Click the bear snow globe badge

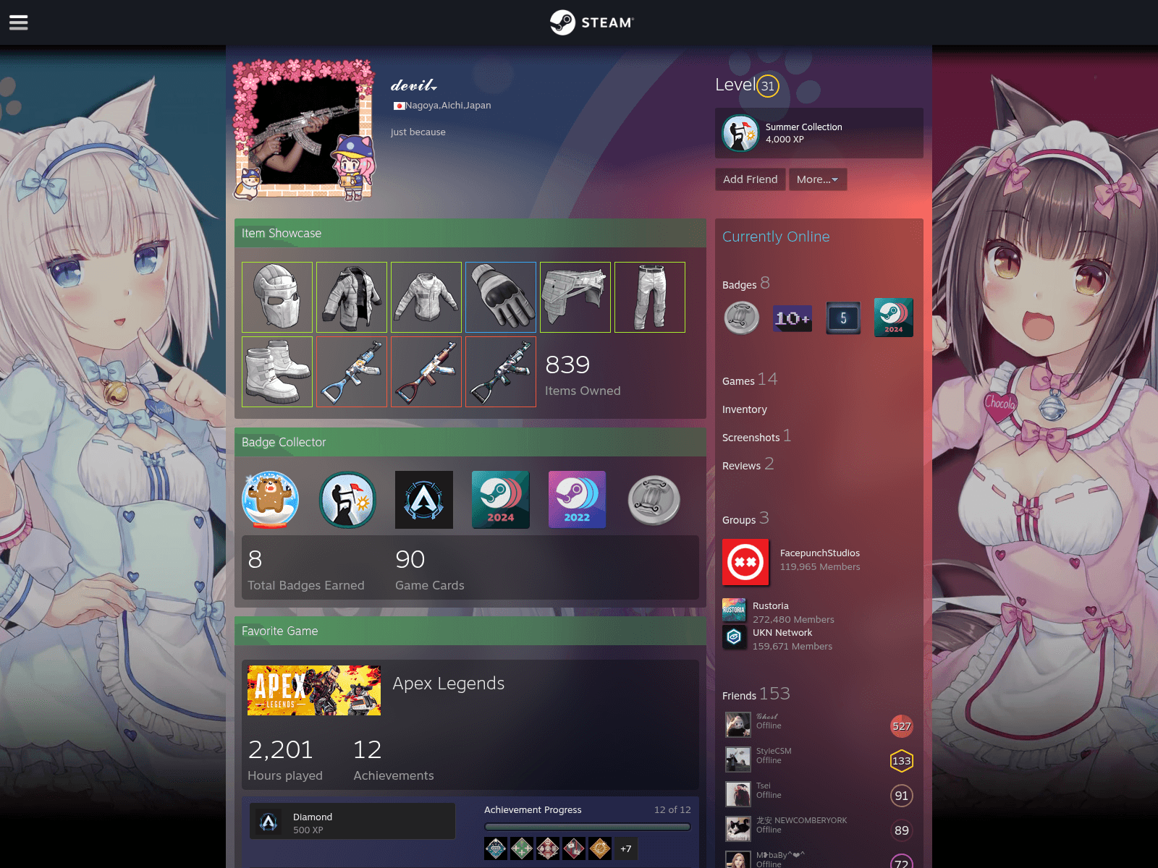(x=270, y=500)
